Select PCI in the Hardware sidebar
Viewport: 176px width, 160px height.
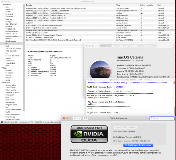pos(11,43)
